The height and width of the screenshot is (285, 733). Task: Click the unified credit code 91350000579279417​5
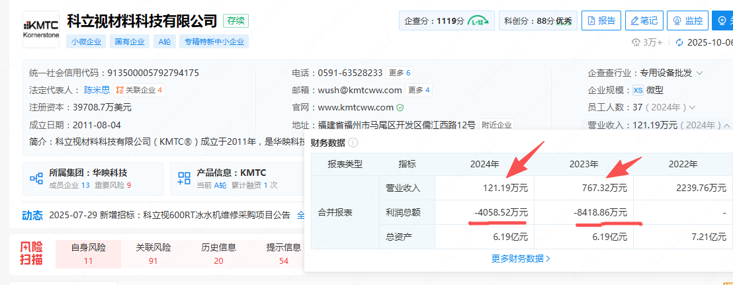pyautogui.click(x=153, y=73)
